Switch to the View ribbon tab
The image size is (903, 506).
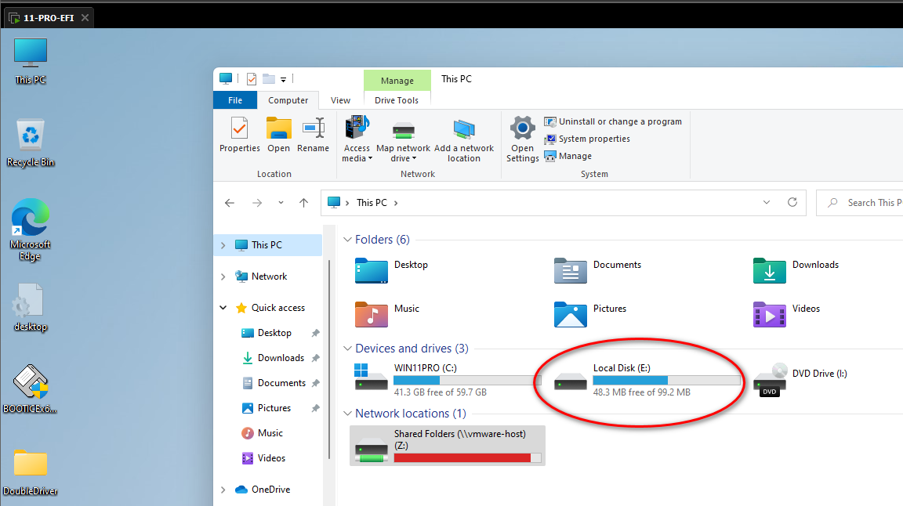tap(340, 100)
